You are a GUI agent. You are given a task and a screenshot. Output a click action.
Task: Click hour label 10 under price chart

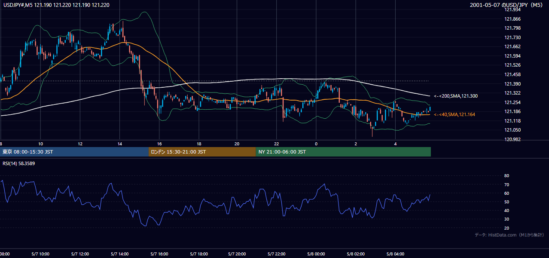[x=40, y=144]
